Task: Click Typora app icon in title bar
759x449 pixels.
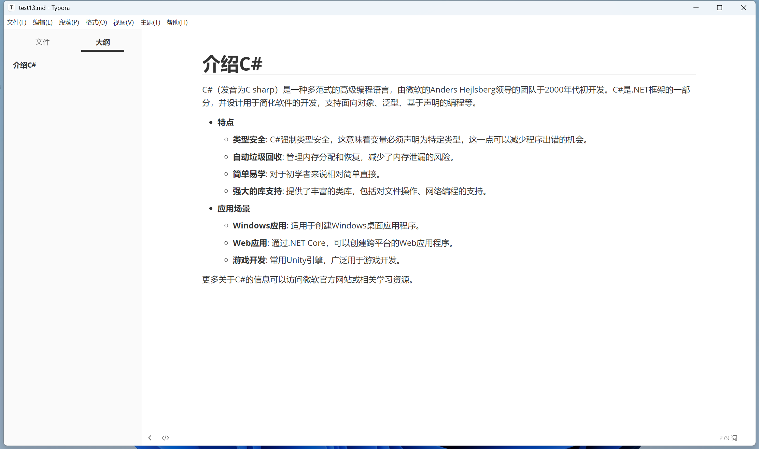Action: click(12, 8)
